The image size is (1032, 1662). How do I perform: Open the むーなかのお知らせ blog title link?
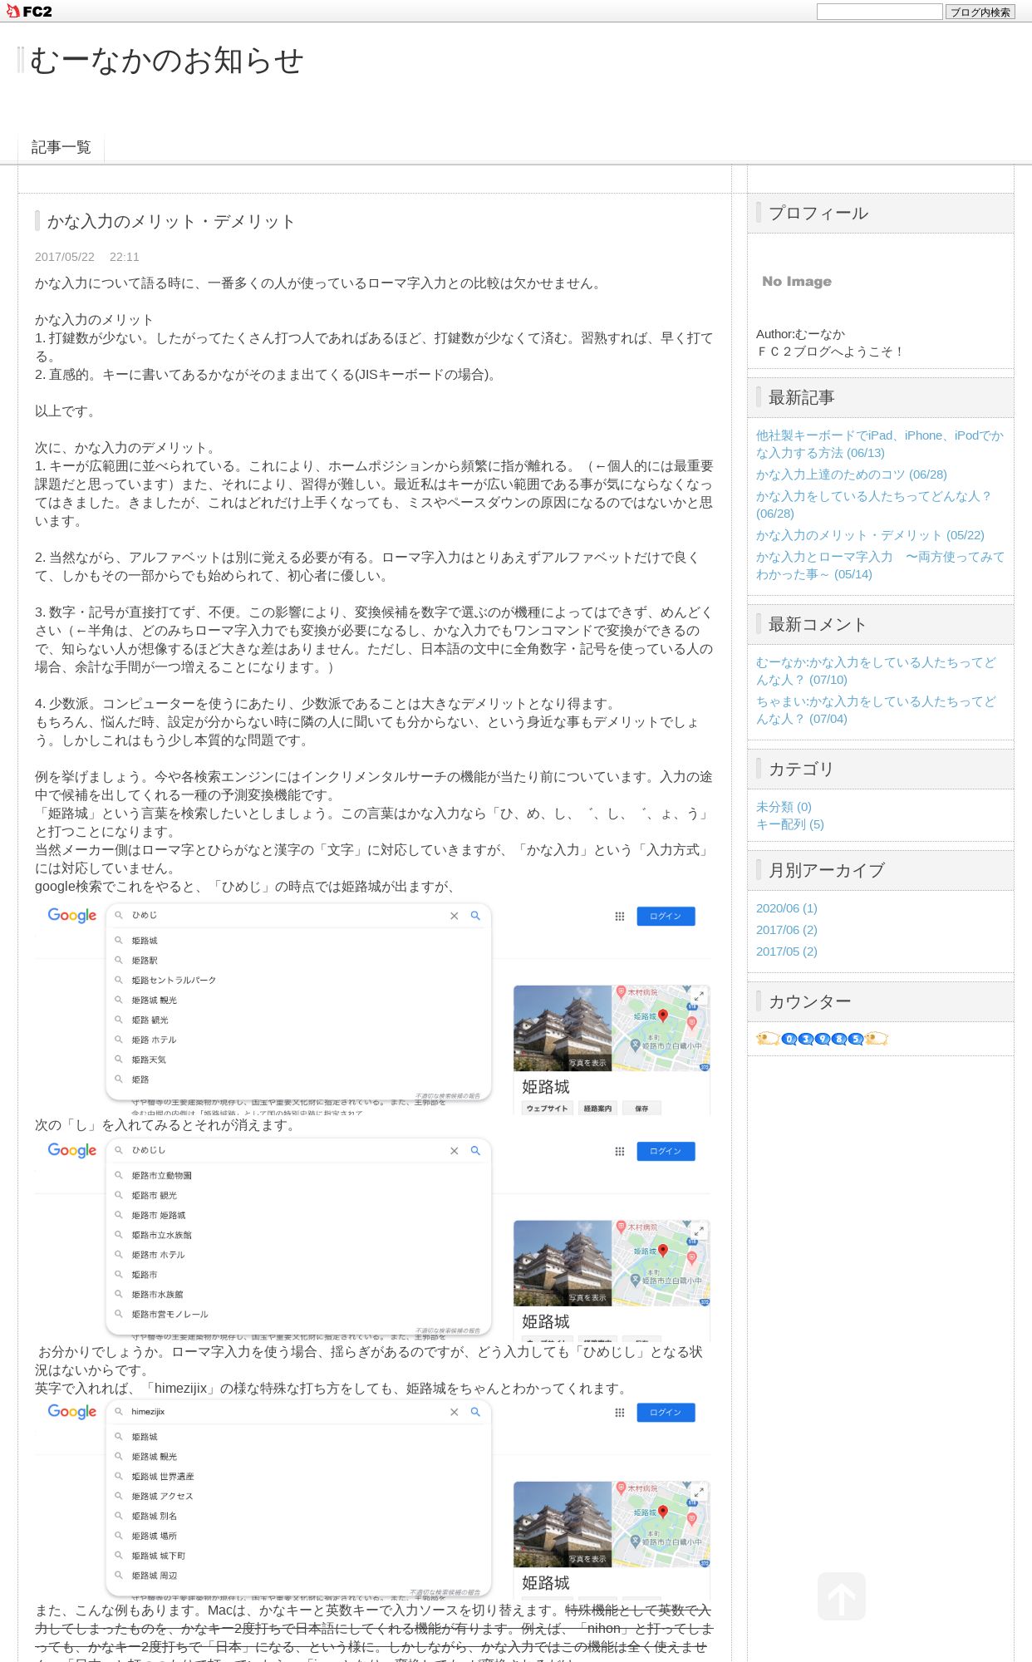pyautogui.click(x=166, y=61)
